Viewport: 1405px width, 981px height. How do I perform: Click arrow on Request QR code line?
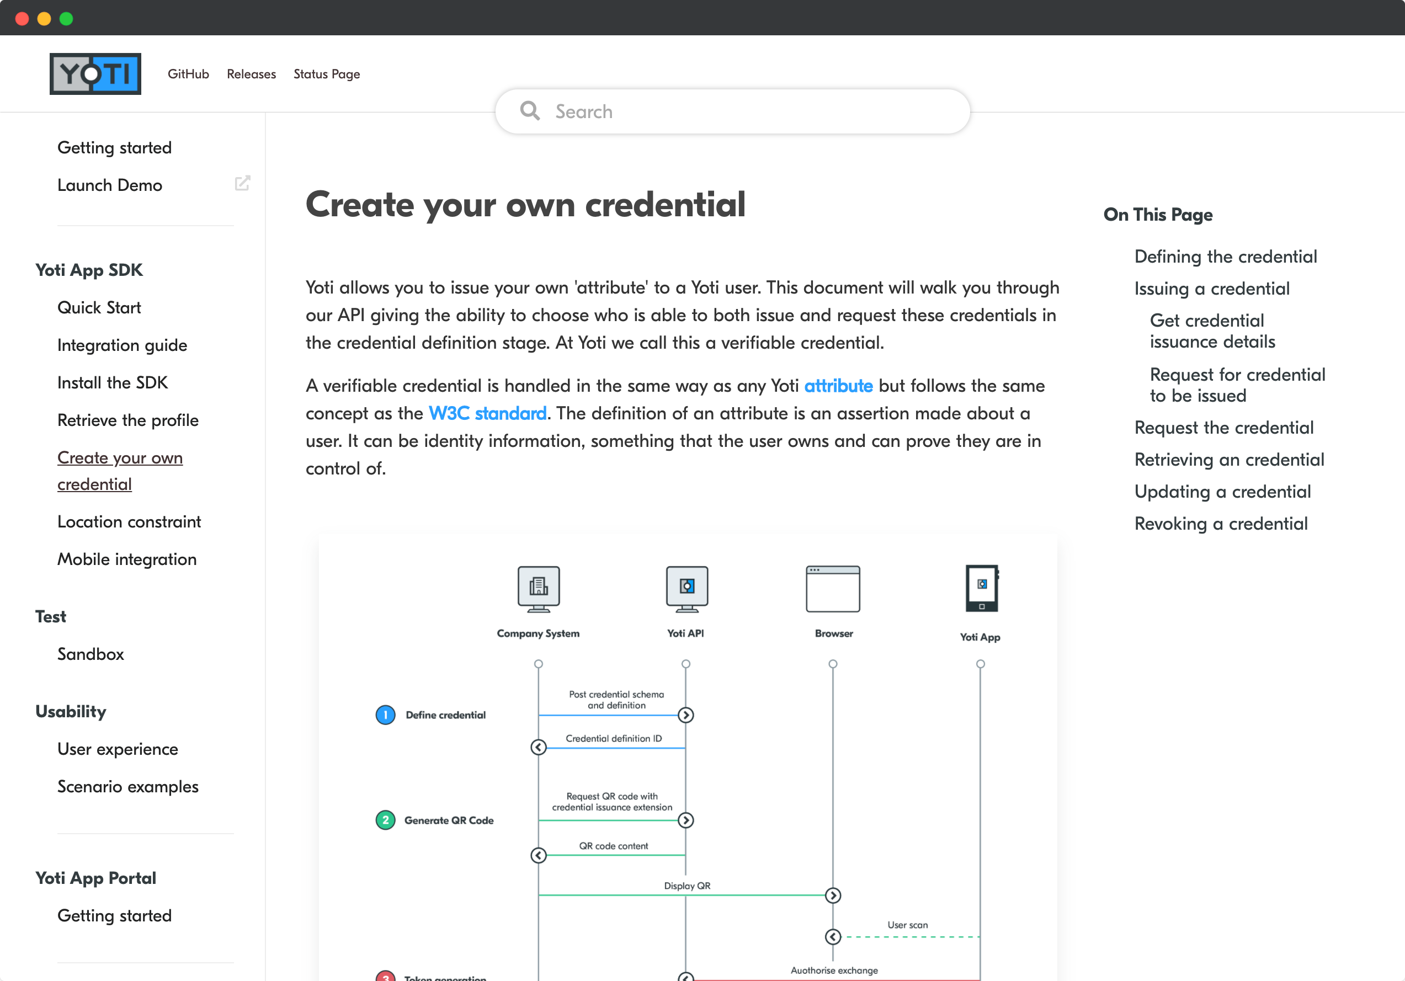click(x=686, y=820)
